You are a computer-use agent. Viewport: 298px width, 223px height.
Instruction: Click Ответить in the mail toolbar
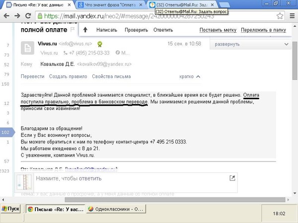click(x=163, y=30)
